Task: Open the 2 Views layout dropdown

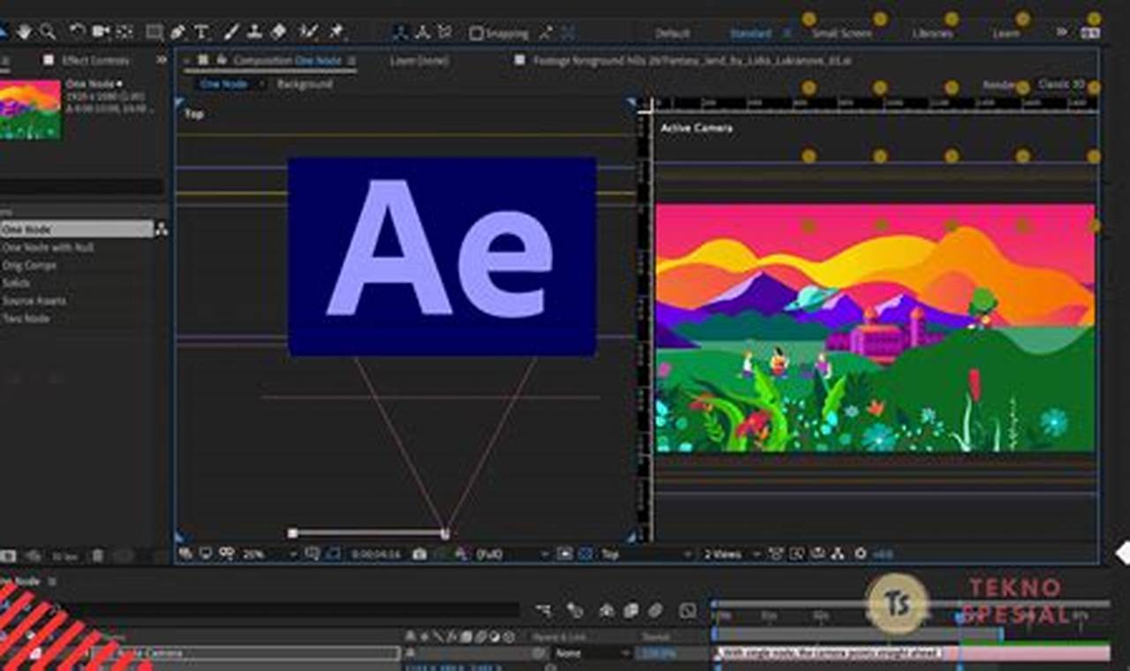Action: 733,554
